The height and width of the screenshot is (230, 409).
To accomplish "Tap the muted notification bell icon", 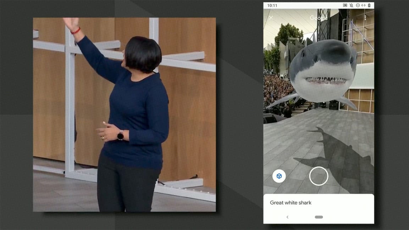I will tap(351, 6).
